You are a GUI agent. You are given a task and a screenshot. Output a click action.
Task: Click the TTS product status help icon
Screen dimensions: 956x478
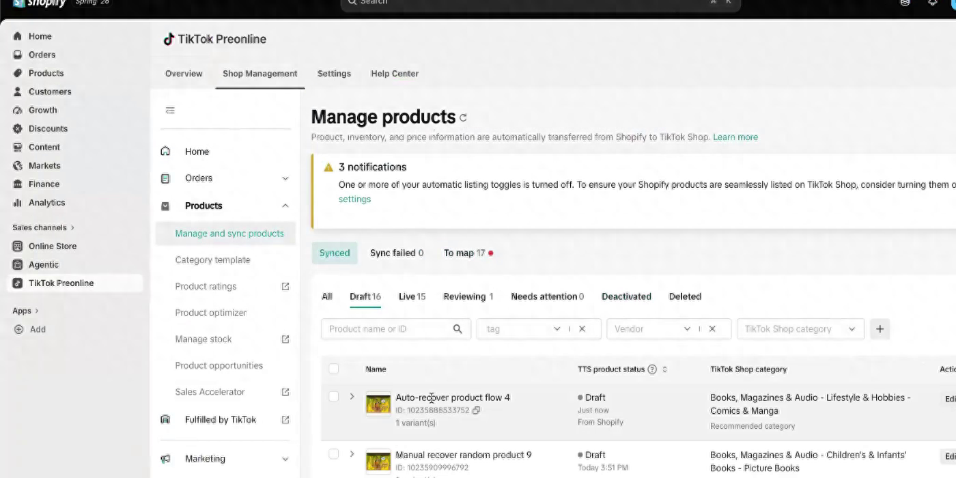pyautogui.click(x=652, y=369)
